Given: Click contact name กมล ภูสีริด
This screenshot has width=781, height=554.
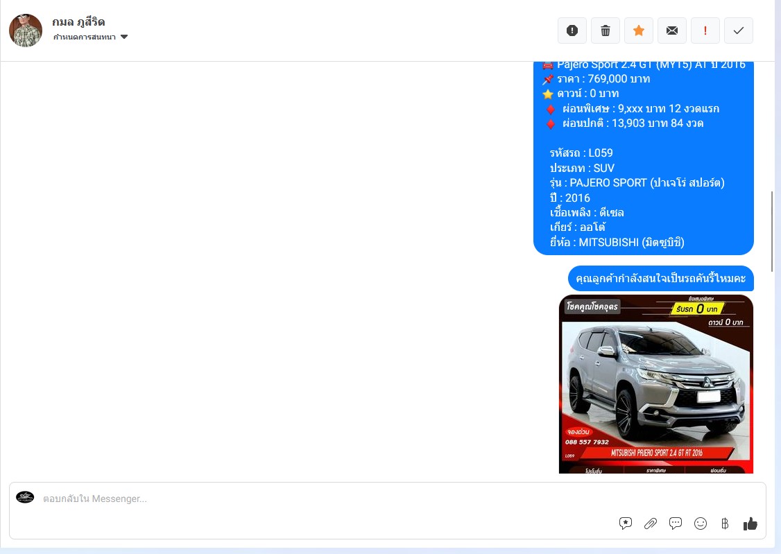Looking at the screenshot, I should tap(78, 22).
